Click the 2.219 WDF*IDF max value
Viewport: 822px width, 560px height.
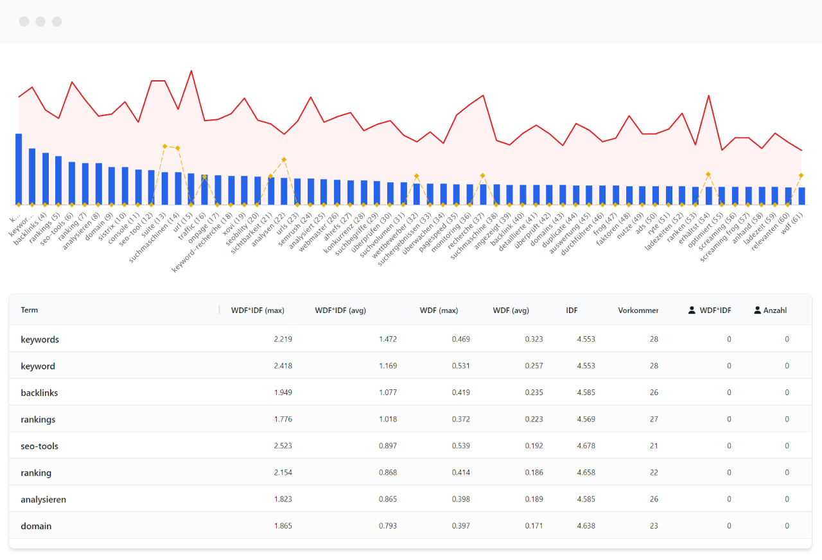click(283, 339)
